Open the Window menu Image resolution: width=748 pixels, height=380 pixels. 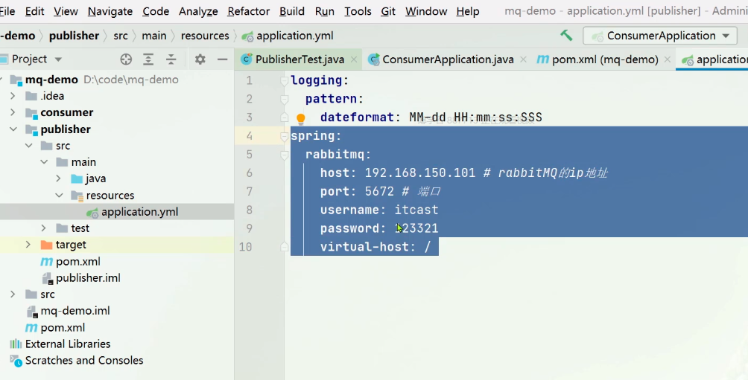click(426, 11)
